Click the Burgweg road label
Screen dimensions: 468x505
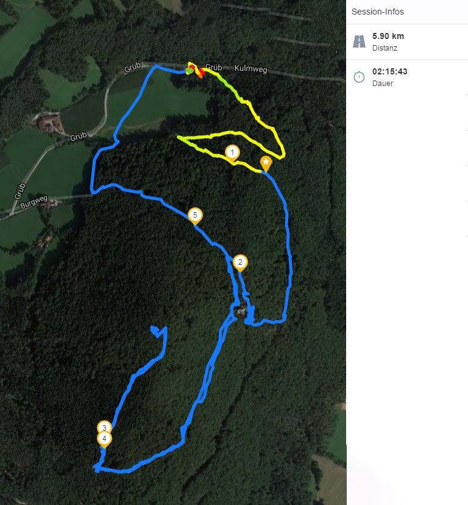click(x=34, y=202)
